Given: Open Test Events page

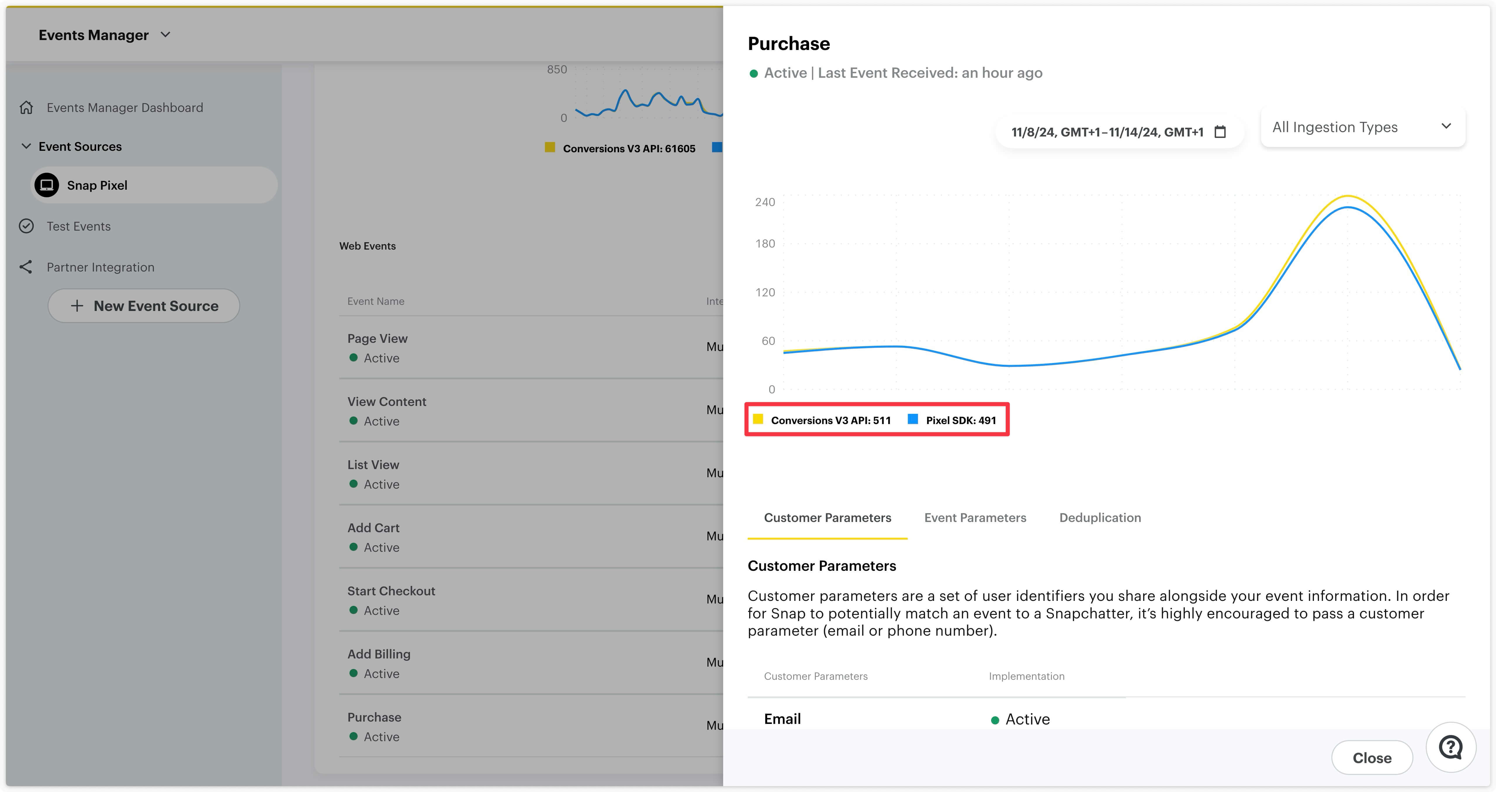Looking at the screenshot, I should 78,226.
